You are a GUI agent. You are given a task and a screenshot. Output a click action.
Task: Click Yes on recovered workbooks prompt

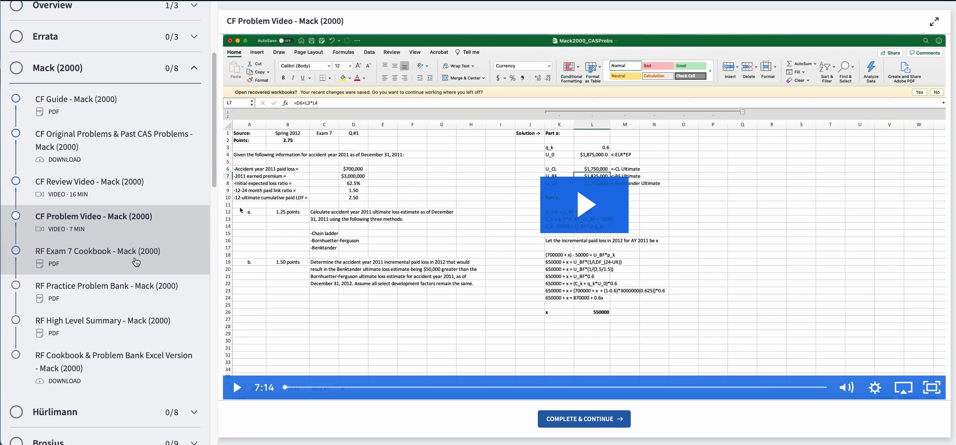919,92
